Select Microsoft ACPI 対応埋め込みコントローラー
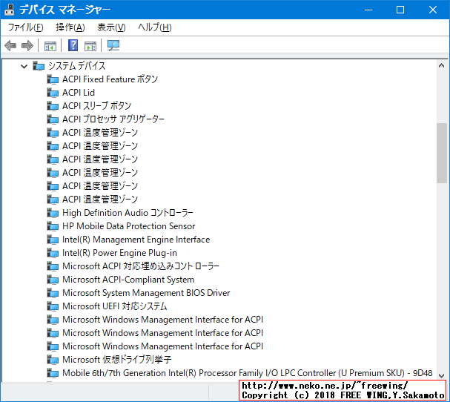Screen dimensions: 450x402 [x=141, y=266]
